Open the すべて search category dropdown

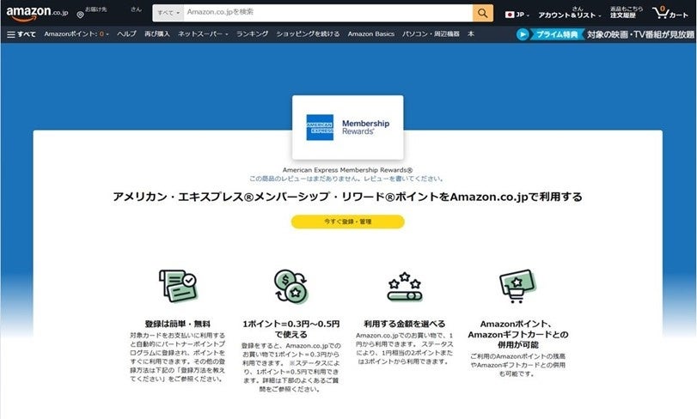(x=168, y=13)
